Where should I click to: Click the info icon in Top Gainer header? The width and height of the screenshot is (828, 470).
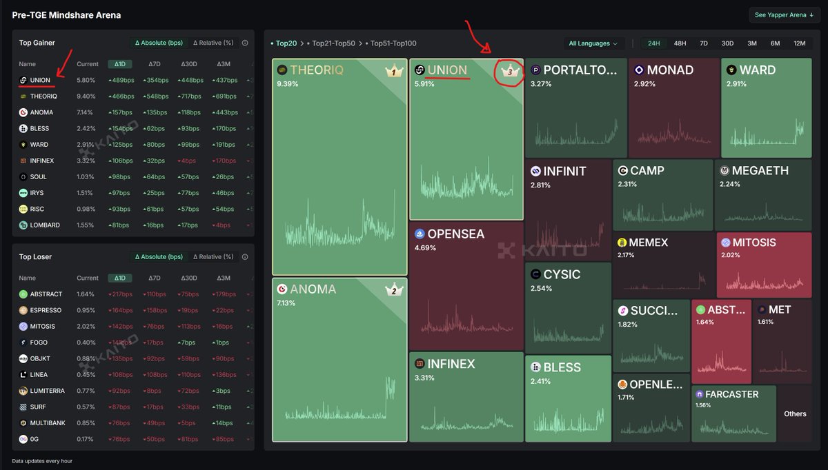tap(245, 43)
